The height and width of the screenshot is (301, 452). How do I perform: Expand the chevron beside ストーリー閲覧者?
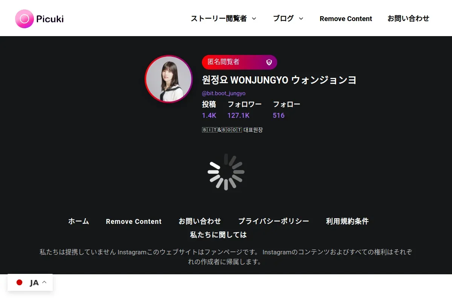pos(254,18)
